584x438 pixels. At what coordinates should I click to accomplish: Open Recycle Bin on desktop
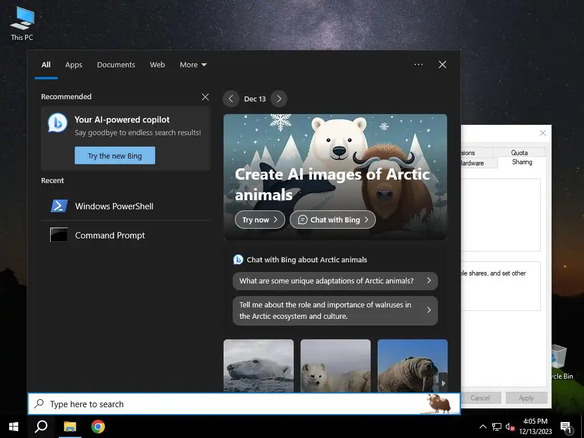click(x=561, y=363)
